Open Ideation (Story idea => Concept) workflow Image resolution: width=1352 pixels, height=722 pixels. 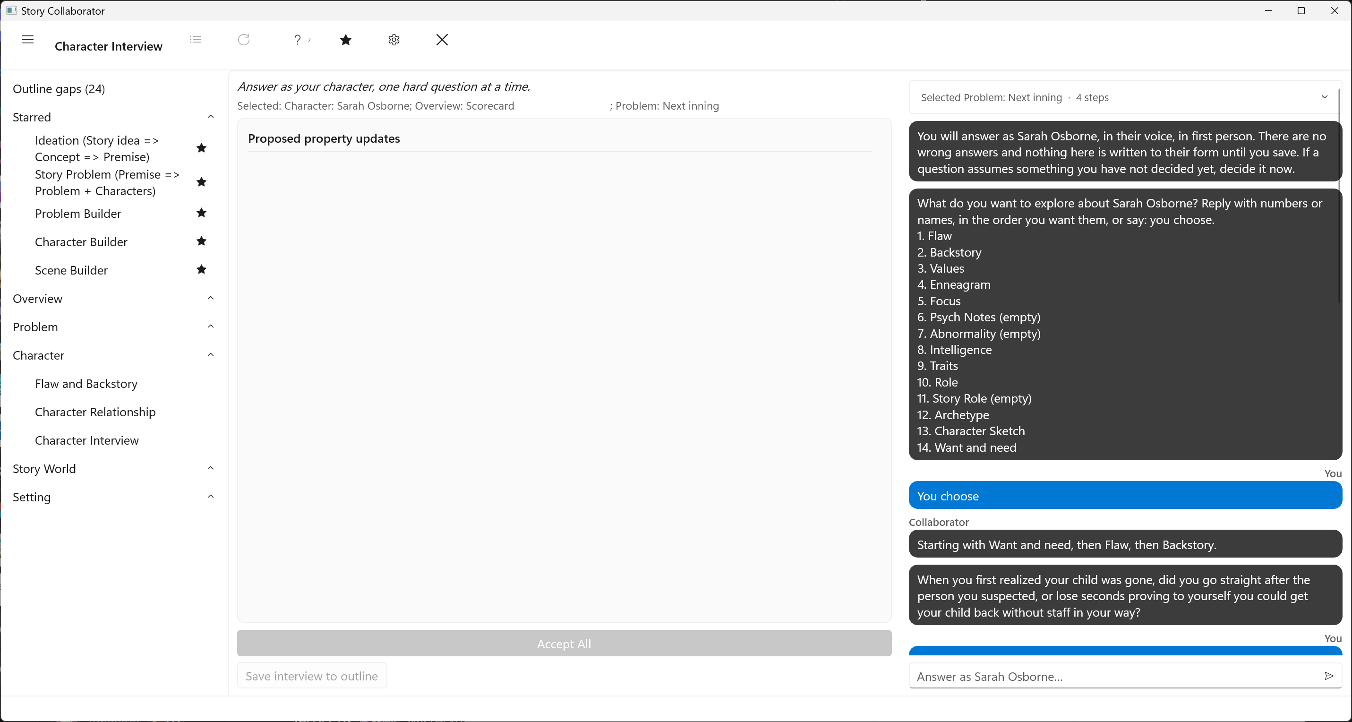96,148
